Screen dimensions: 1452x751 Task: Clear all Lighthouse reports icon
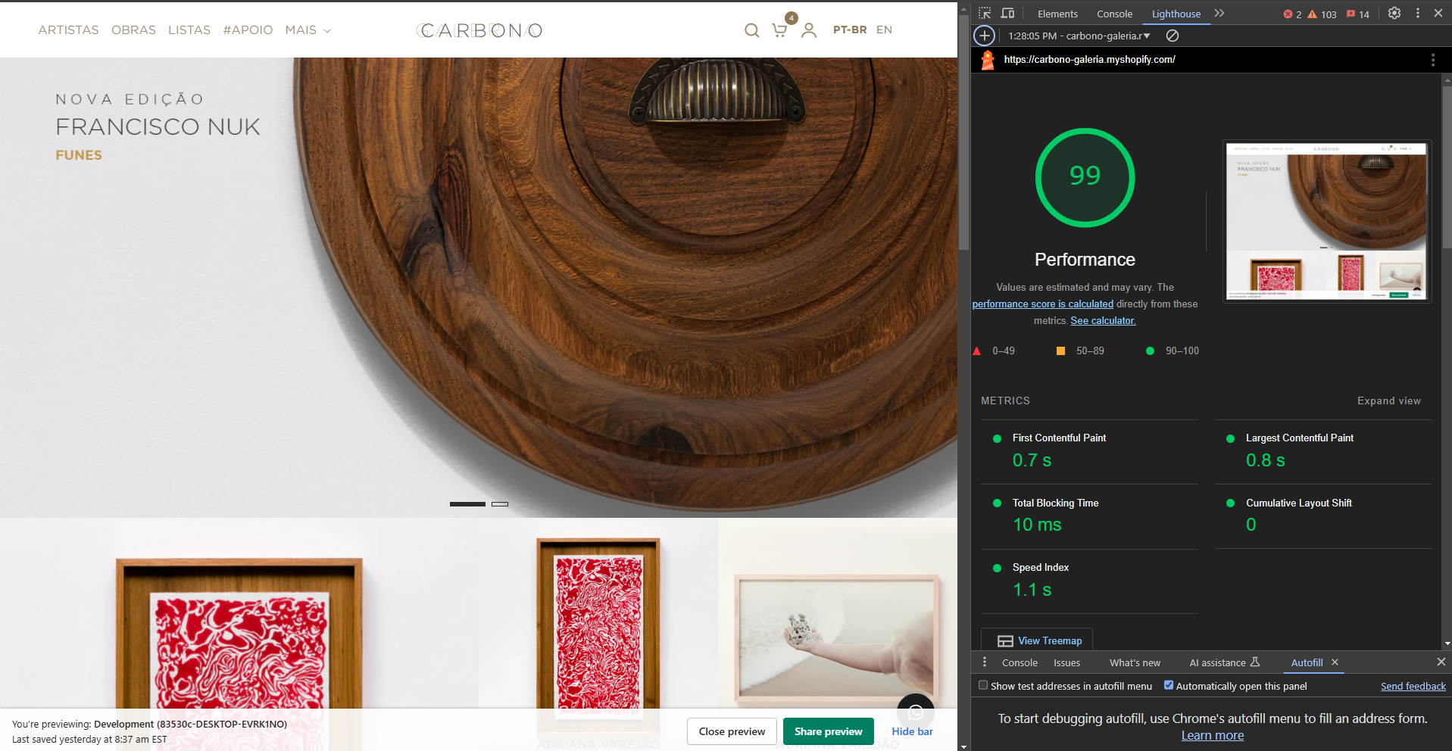(x=1173, y=36)
